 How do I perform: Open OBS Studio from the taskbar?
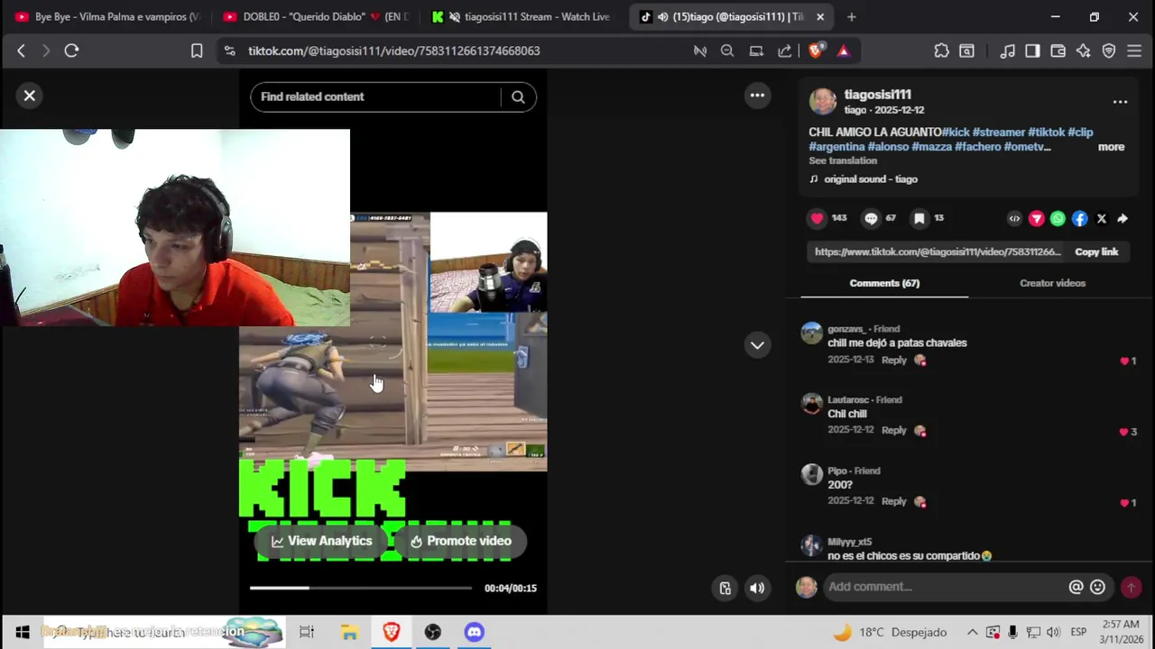click(x=432, y=633)
